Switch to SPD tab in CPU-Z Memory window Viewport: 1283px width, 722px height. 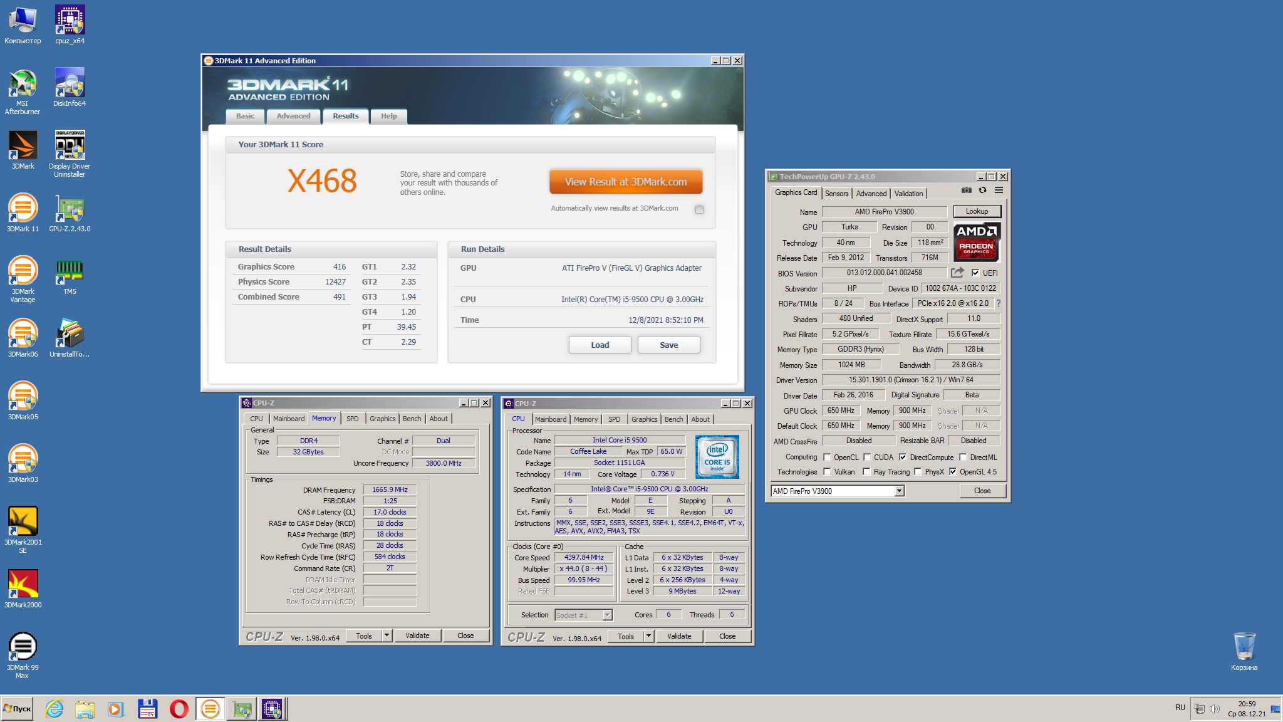click(352, 419)
